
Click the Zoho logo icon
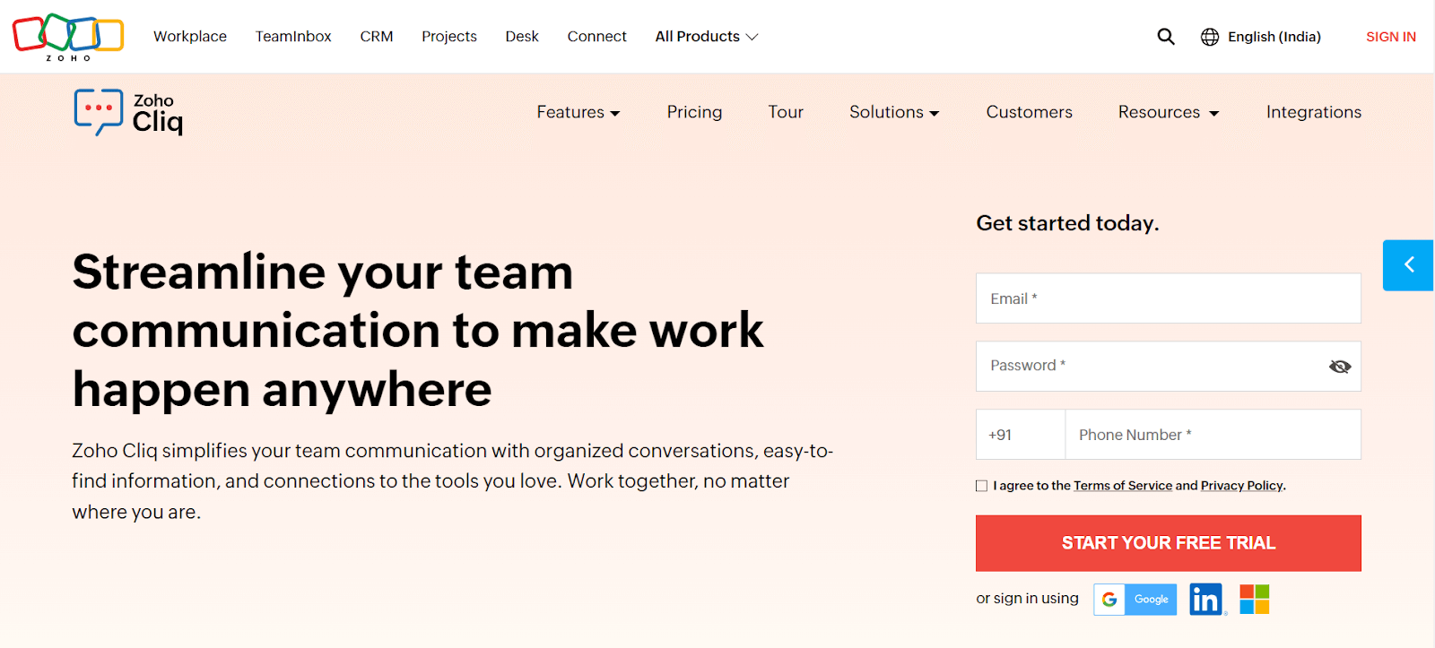[68, 37]
